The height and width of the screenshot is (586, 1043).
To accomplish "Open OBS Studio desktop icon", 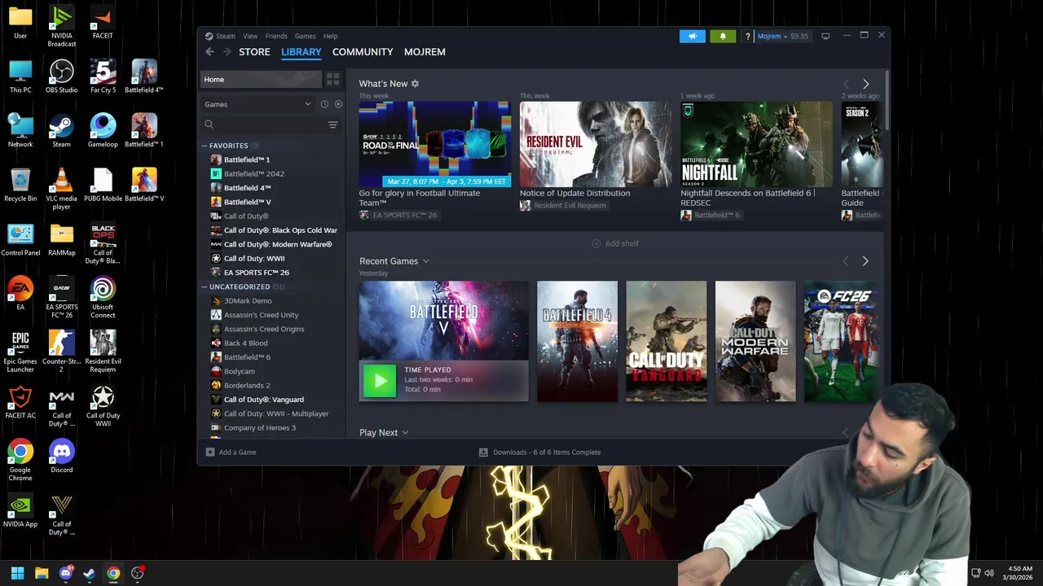I will pyautogui.click(x=61, y=77).
